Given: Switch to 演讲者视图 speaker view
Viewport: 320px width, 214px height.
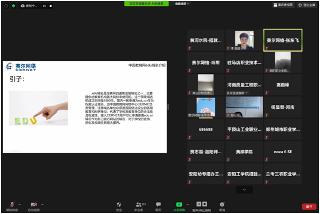Looking at the screenshot, I should tap(283, 5).
